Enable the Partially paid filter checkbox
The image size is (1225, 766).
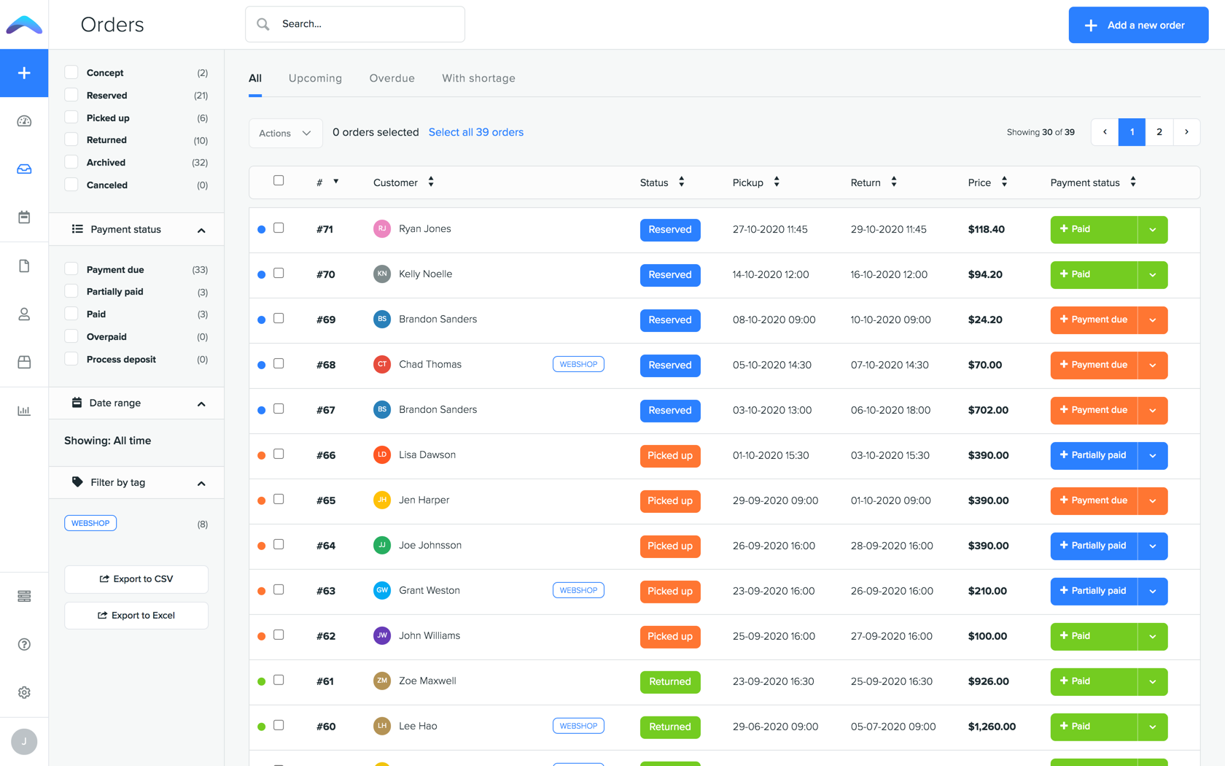71,290
